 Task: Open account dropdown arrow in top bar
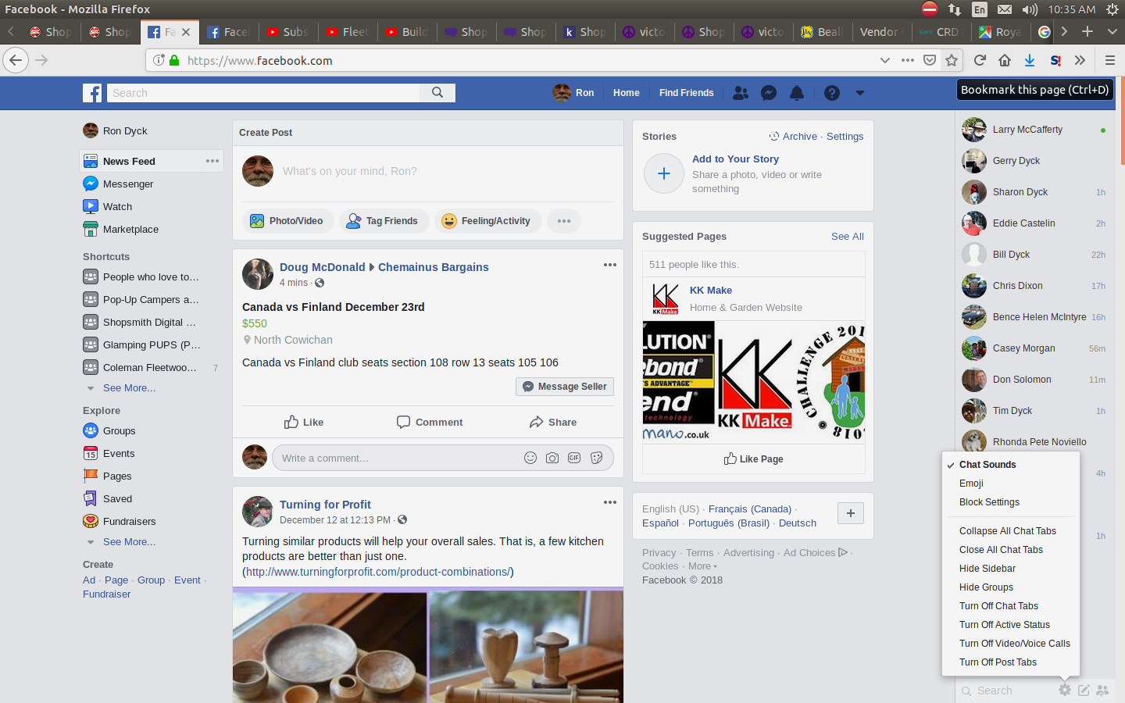(x=860, y=93)
